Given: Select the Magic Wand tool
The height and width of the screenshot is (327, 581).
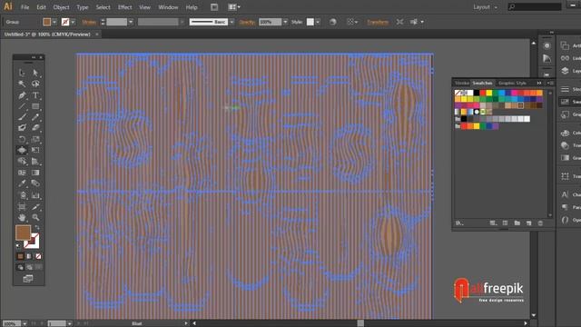Looking at the screenshot, I should coord(22,84).
